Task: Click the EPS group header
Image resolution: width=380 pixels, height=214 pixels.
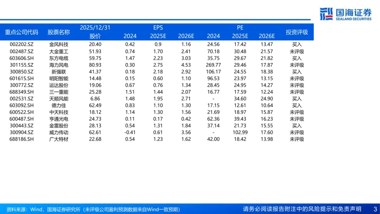Action: coord(158,27)
